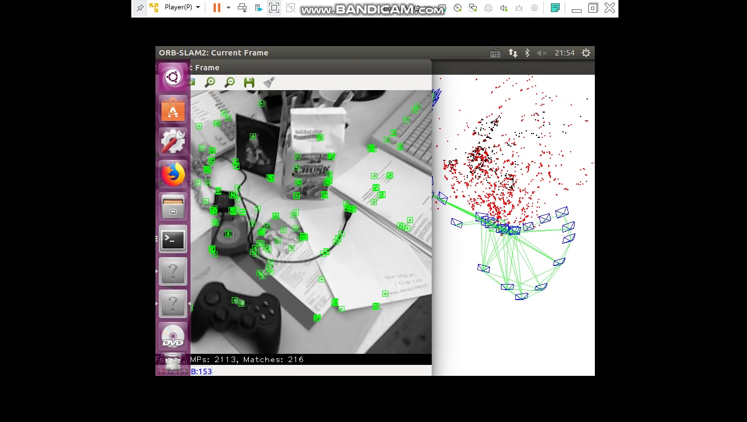This screenshot has width=747, height=422.
Task: Focus the ORB-SLAM2: Current Frame title
Action: tap(214, 53)
